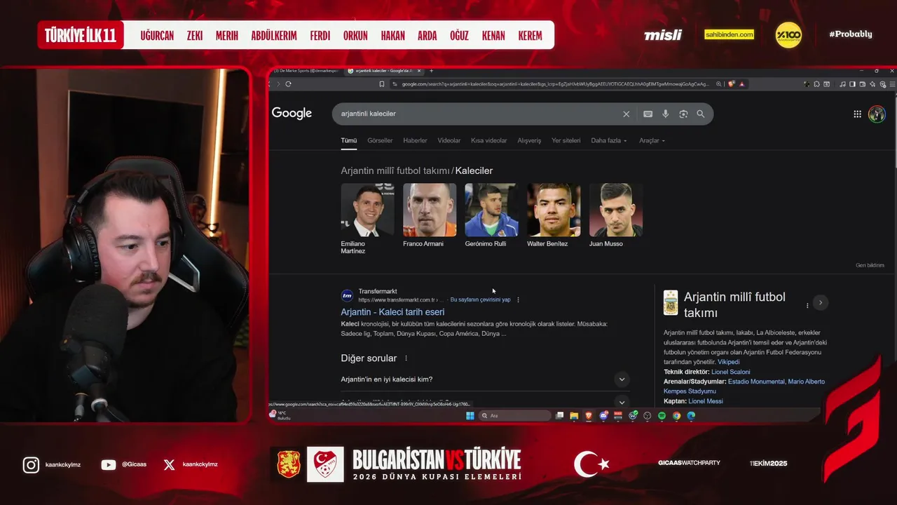
Task: Open the Lionel Messi captain link
Action: [706, 401]
